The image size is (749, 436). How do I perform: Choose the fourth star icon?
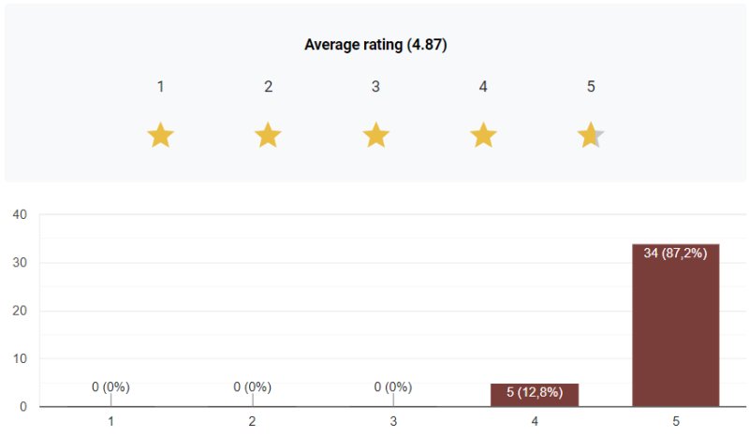click(483, 136)
